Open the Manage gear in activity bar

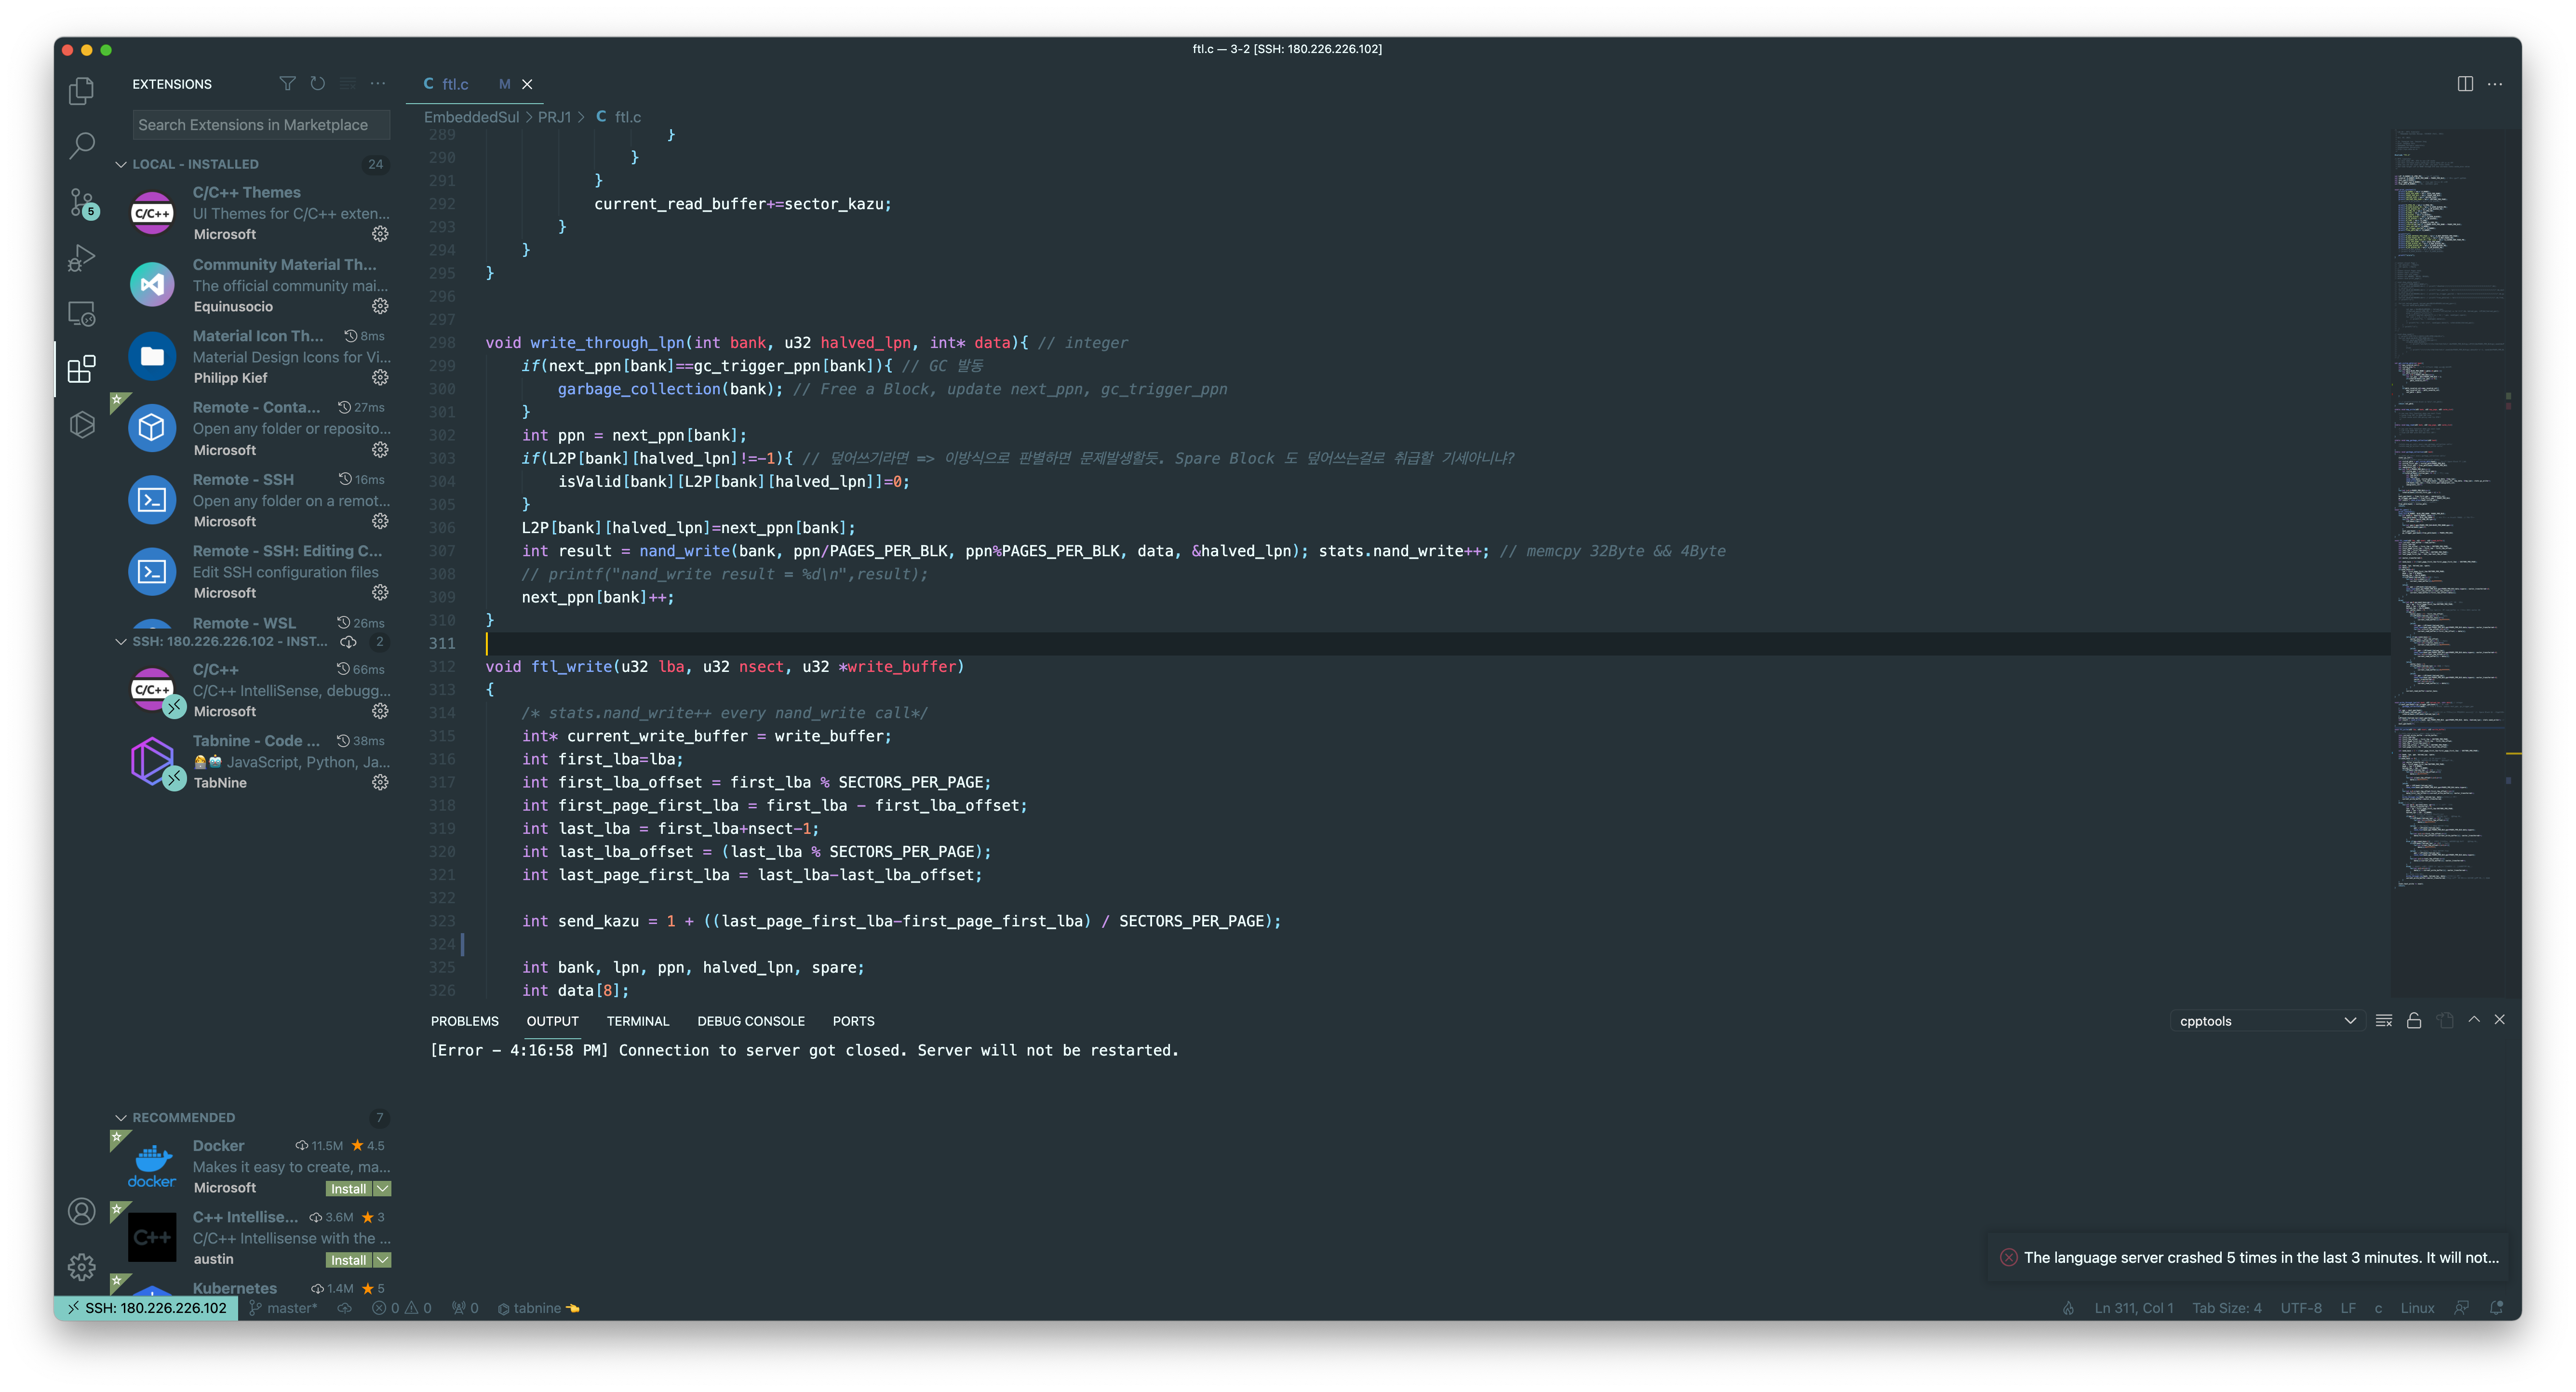[81, 1267]
